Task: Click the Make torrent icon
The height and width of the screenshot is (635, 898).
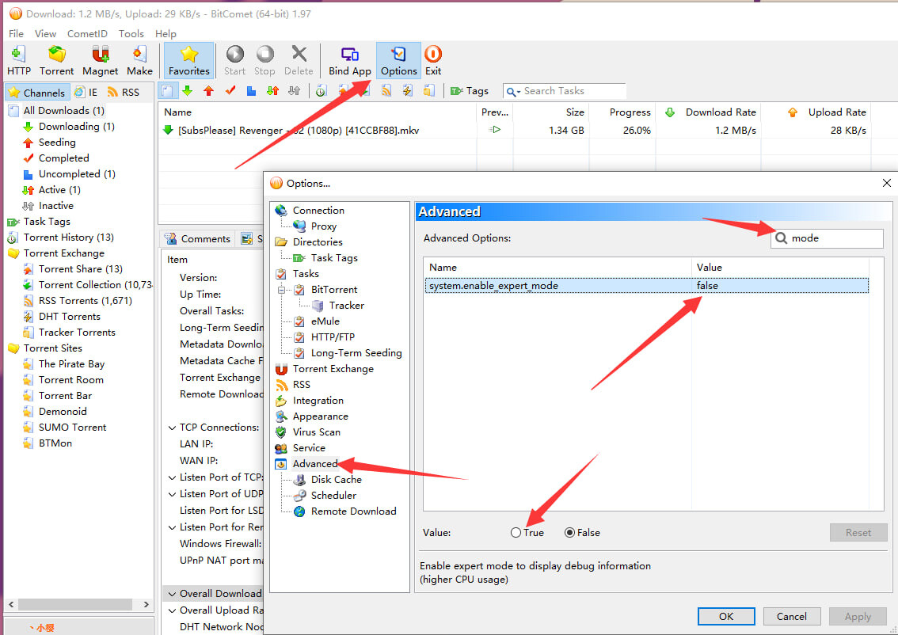Action: tap(139, 61)
